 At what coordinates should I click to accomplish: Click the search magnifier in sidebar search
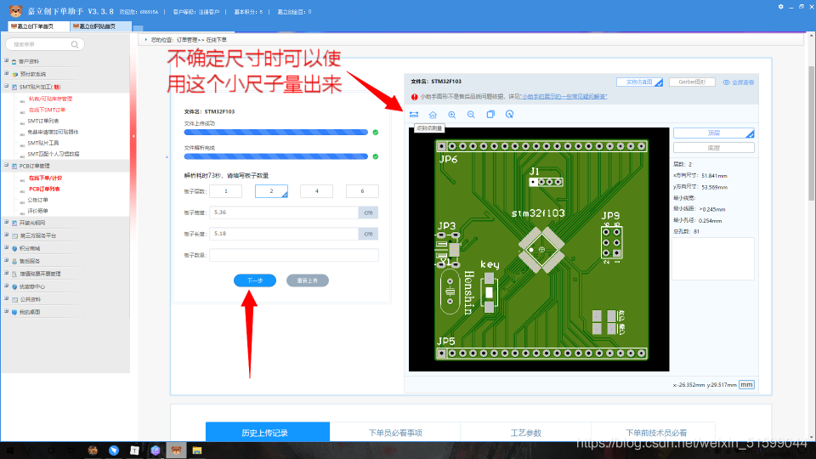click(x=75, y=44)
